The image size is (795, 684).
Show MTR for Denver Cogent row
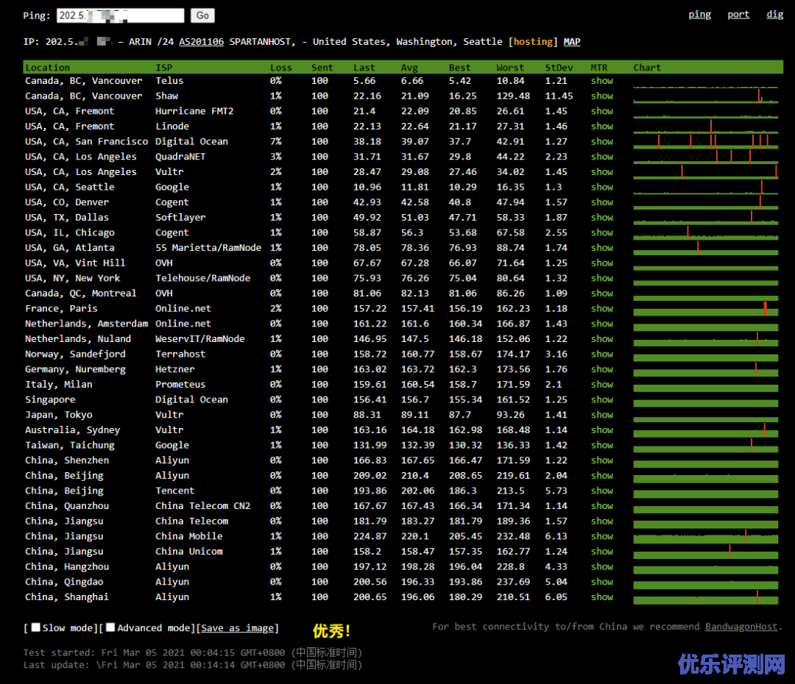click(602, 202)
